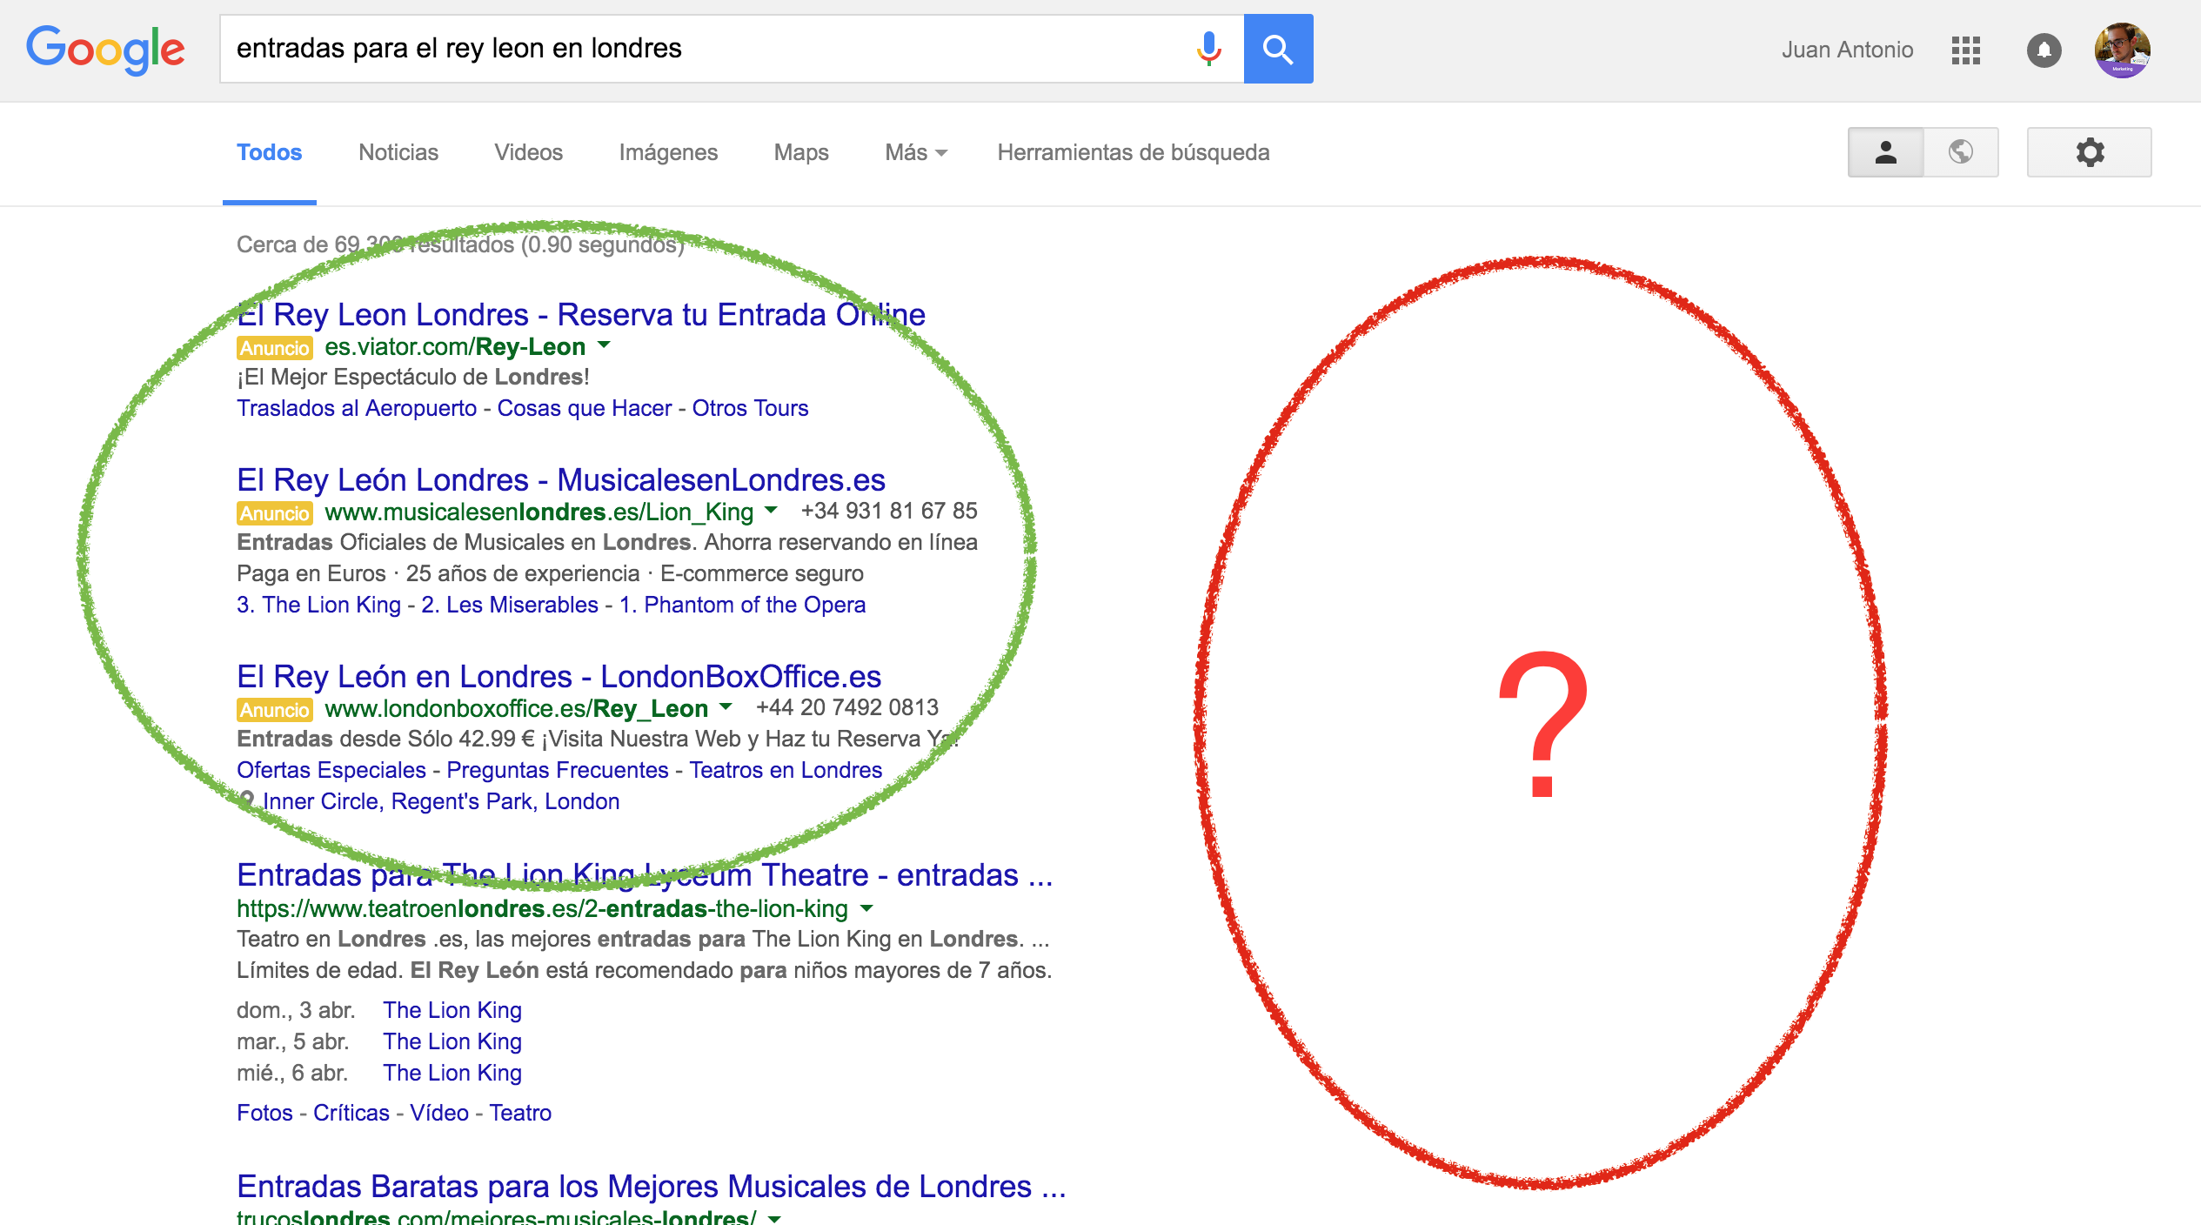Open the Vídeo sitelink
The image size is (2201, 1225).
[x=439, y=1113]
